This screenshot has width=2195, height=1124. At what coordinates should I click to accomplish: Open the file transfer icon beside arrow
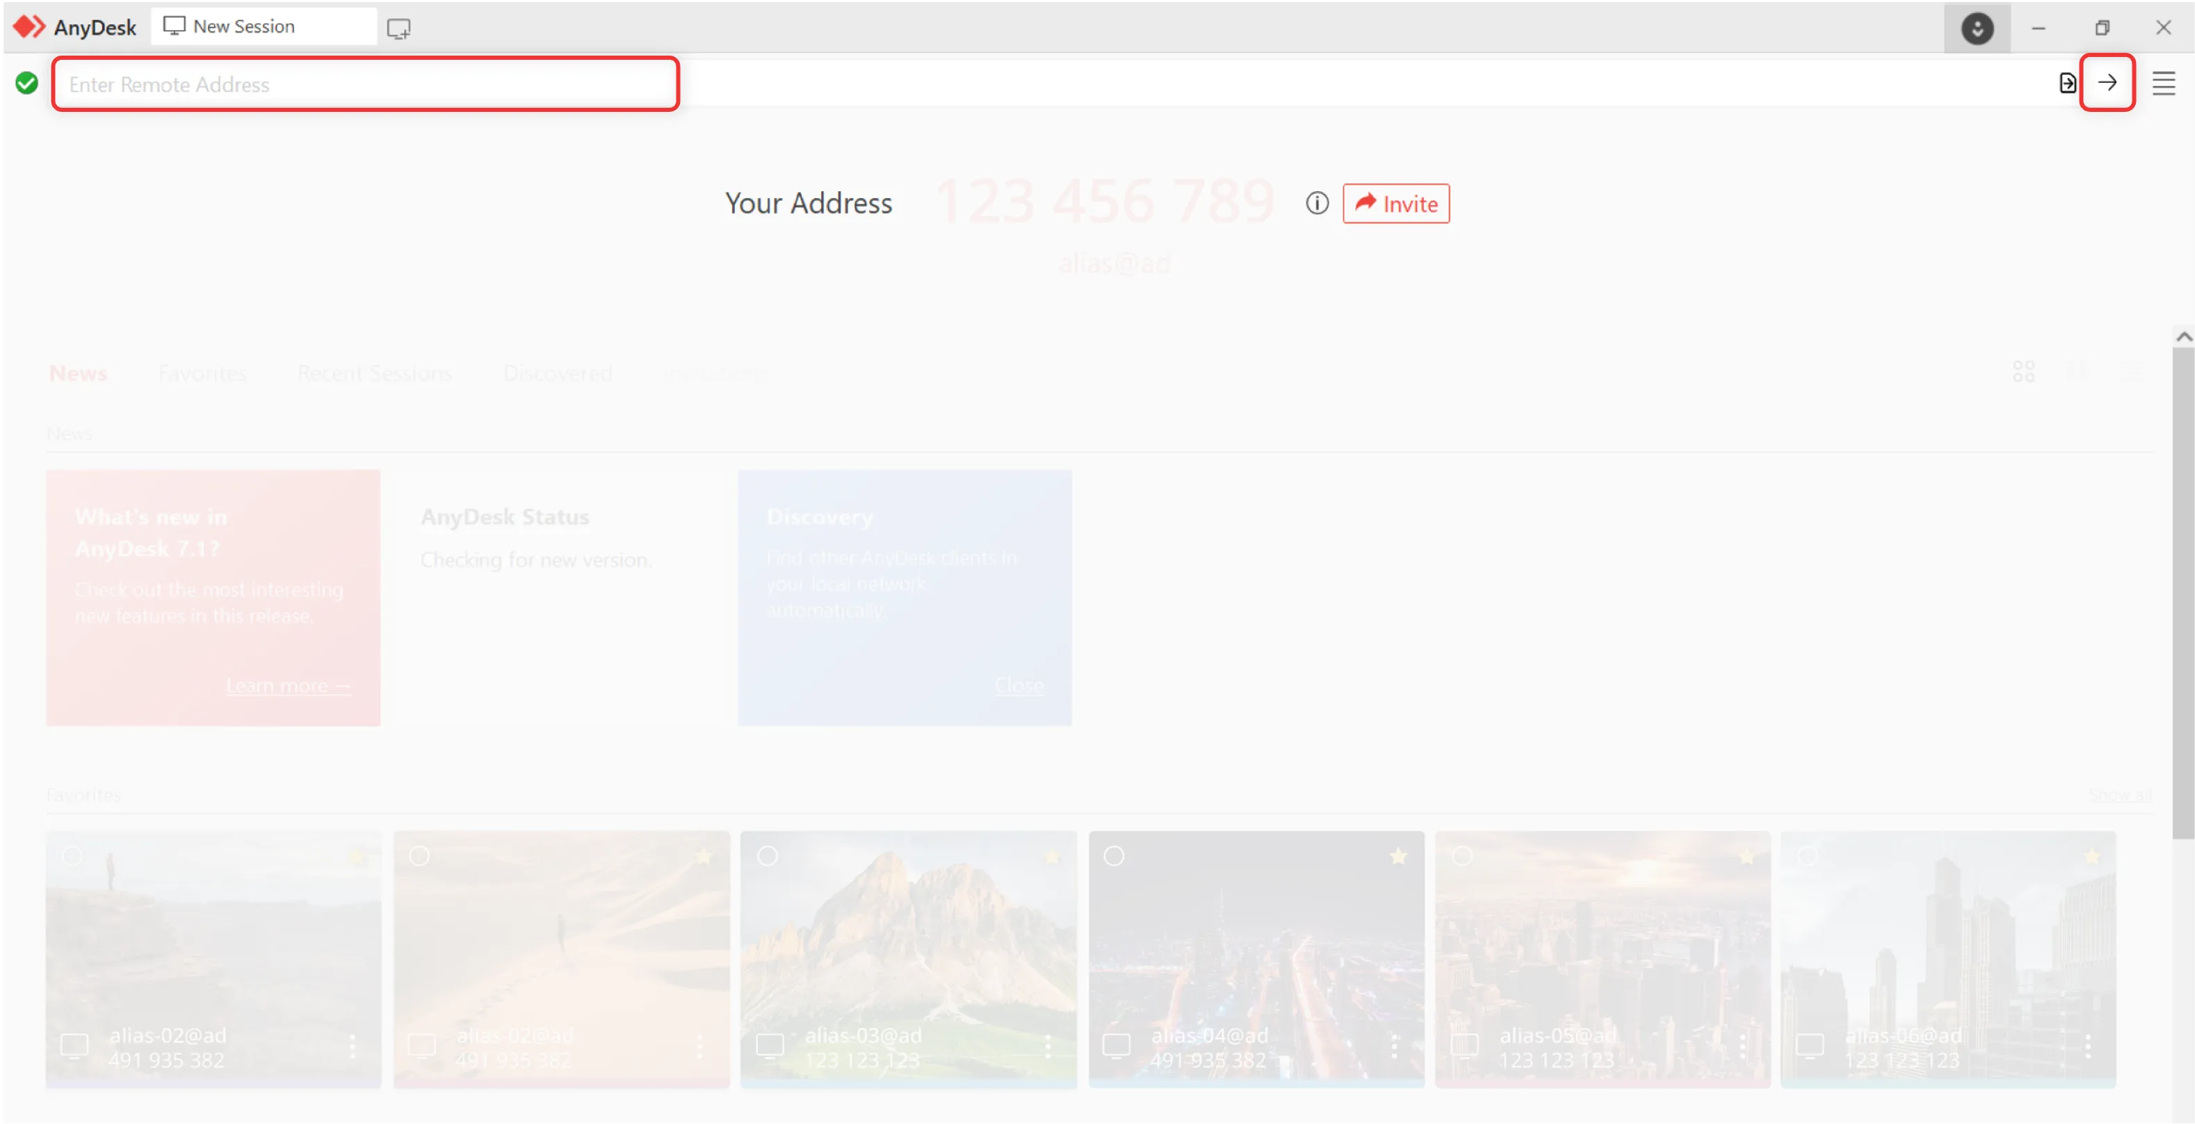click(x=2066, y=83)
